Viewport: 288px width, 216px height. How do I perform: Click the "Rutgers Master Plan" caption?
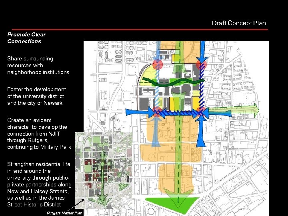click(x=64, y=213)
